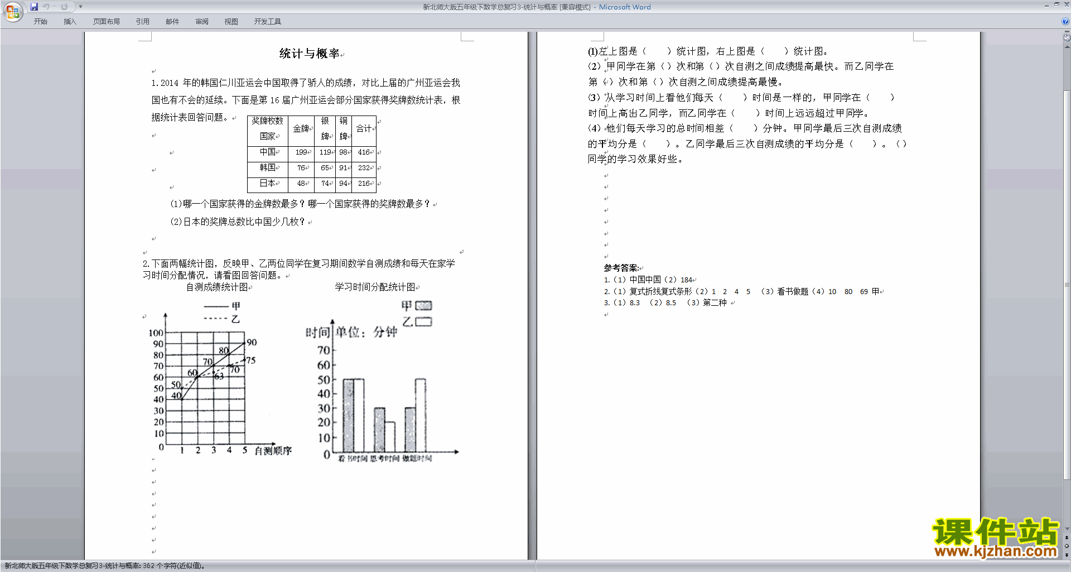1071x572 pixels.
Task: Restore down the Word window
Action: point(1056,4)
